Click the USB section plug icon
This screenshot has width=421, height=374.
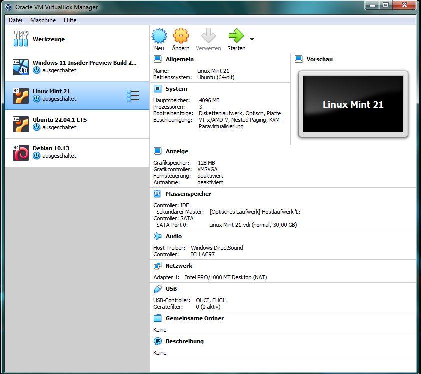click(x=157, y=289)
